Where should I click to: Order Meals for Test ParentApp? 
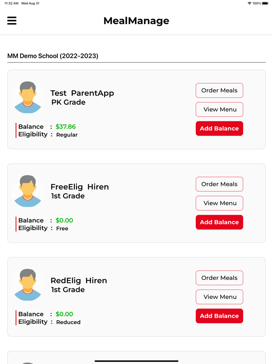pyautogui.click(x=219, y=90)
